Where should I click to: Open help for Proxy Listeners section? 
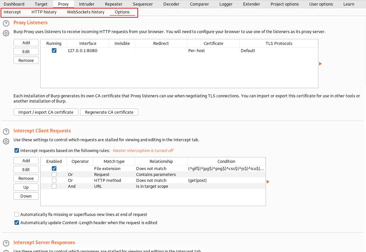[6, 24]
